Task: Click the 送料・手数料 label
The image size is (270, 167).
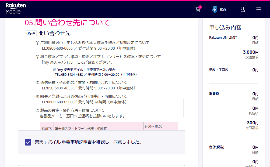Action: 219,70
